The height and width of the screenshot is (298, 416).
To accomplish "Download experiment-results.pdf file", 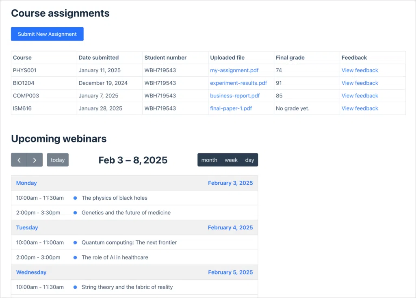I will click(238, 83).
